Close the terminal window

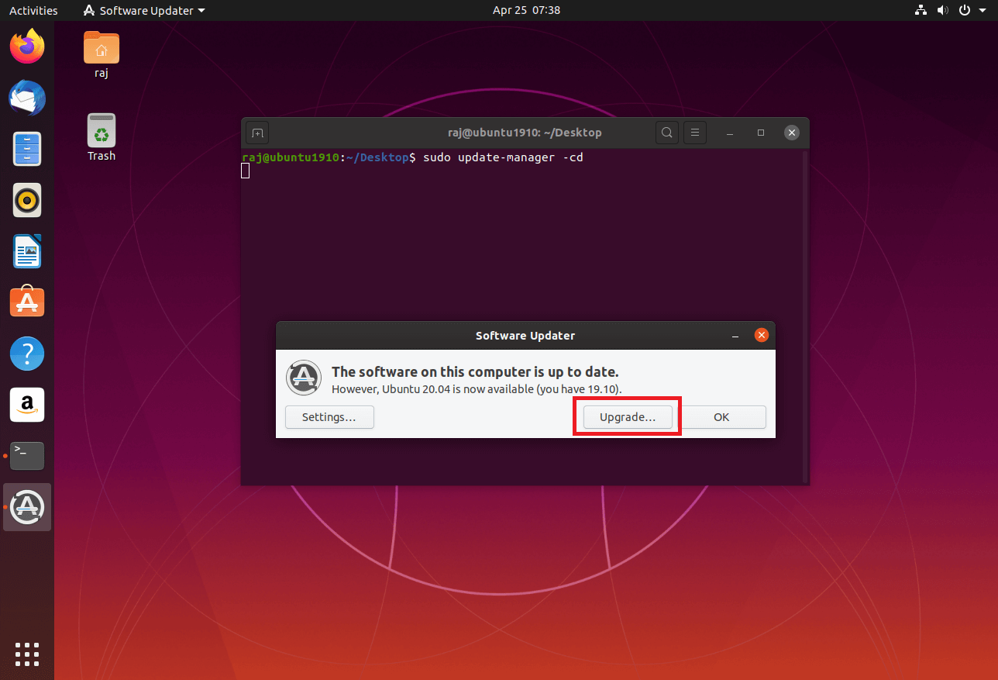(791, 133)
